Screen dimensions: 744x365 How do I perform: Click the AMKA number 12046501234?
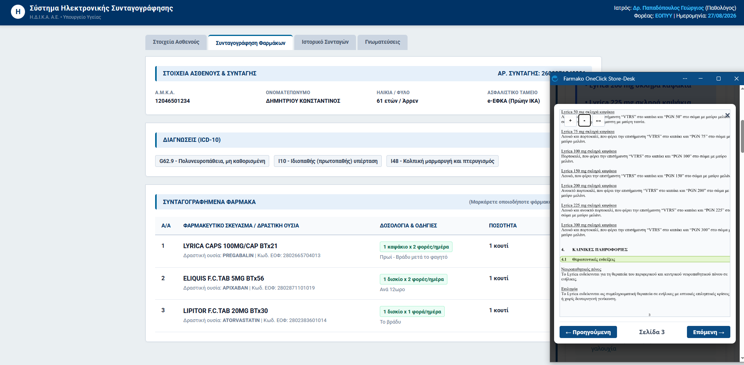[x=172, y=101]
